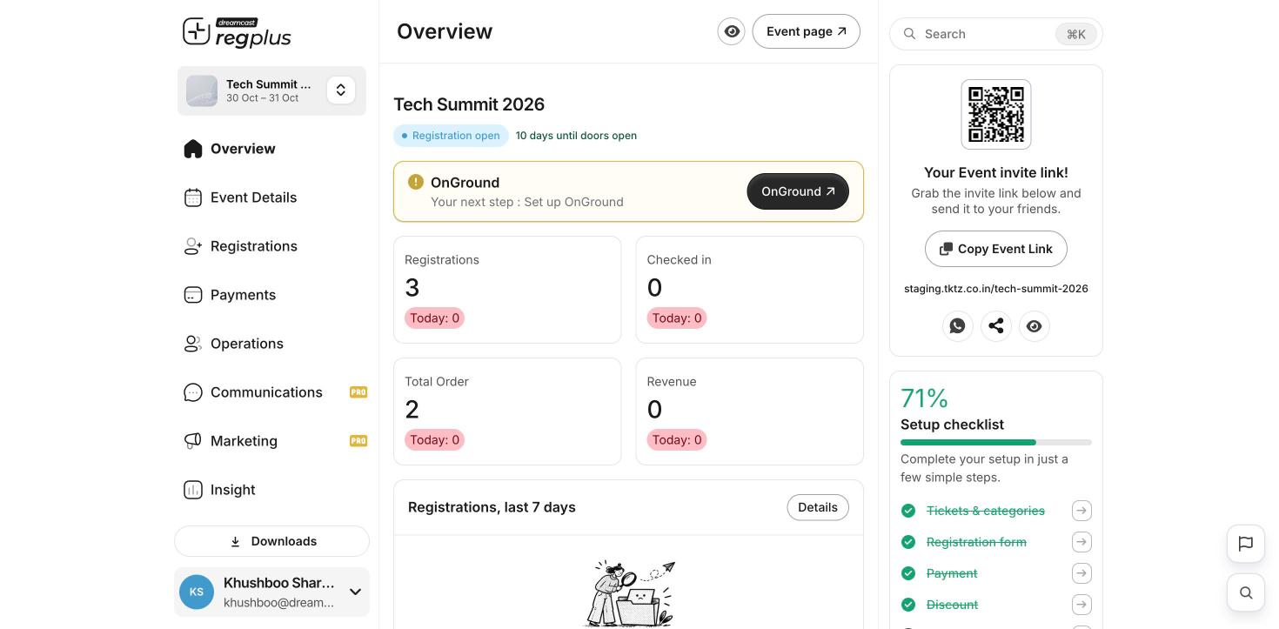This screenshot has height=629, width=1279.
Task: Open the Event page link
Action: 807,31
